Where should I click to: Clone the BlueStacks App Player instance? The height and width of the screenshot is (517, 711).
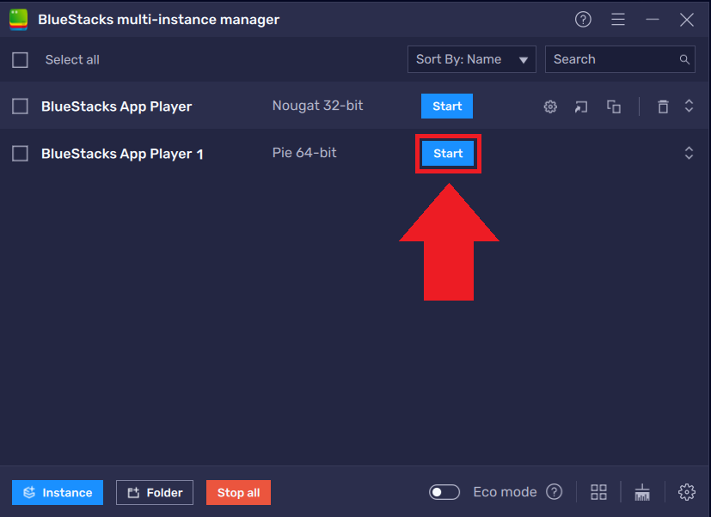coord(614,107)
